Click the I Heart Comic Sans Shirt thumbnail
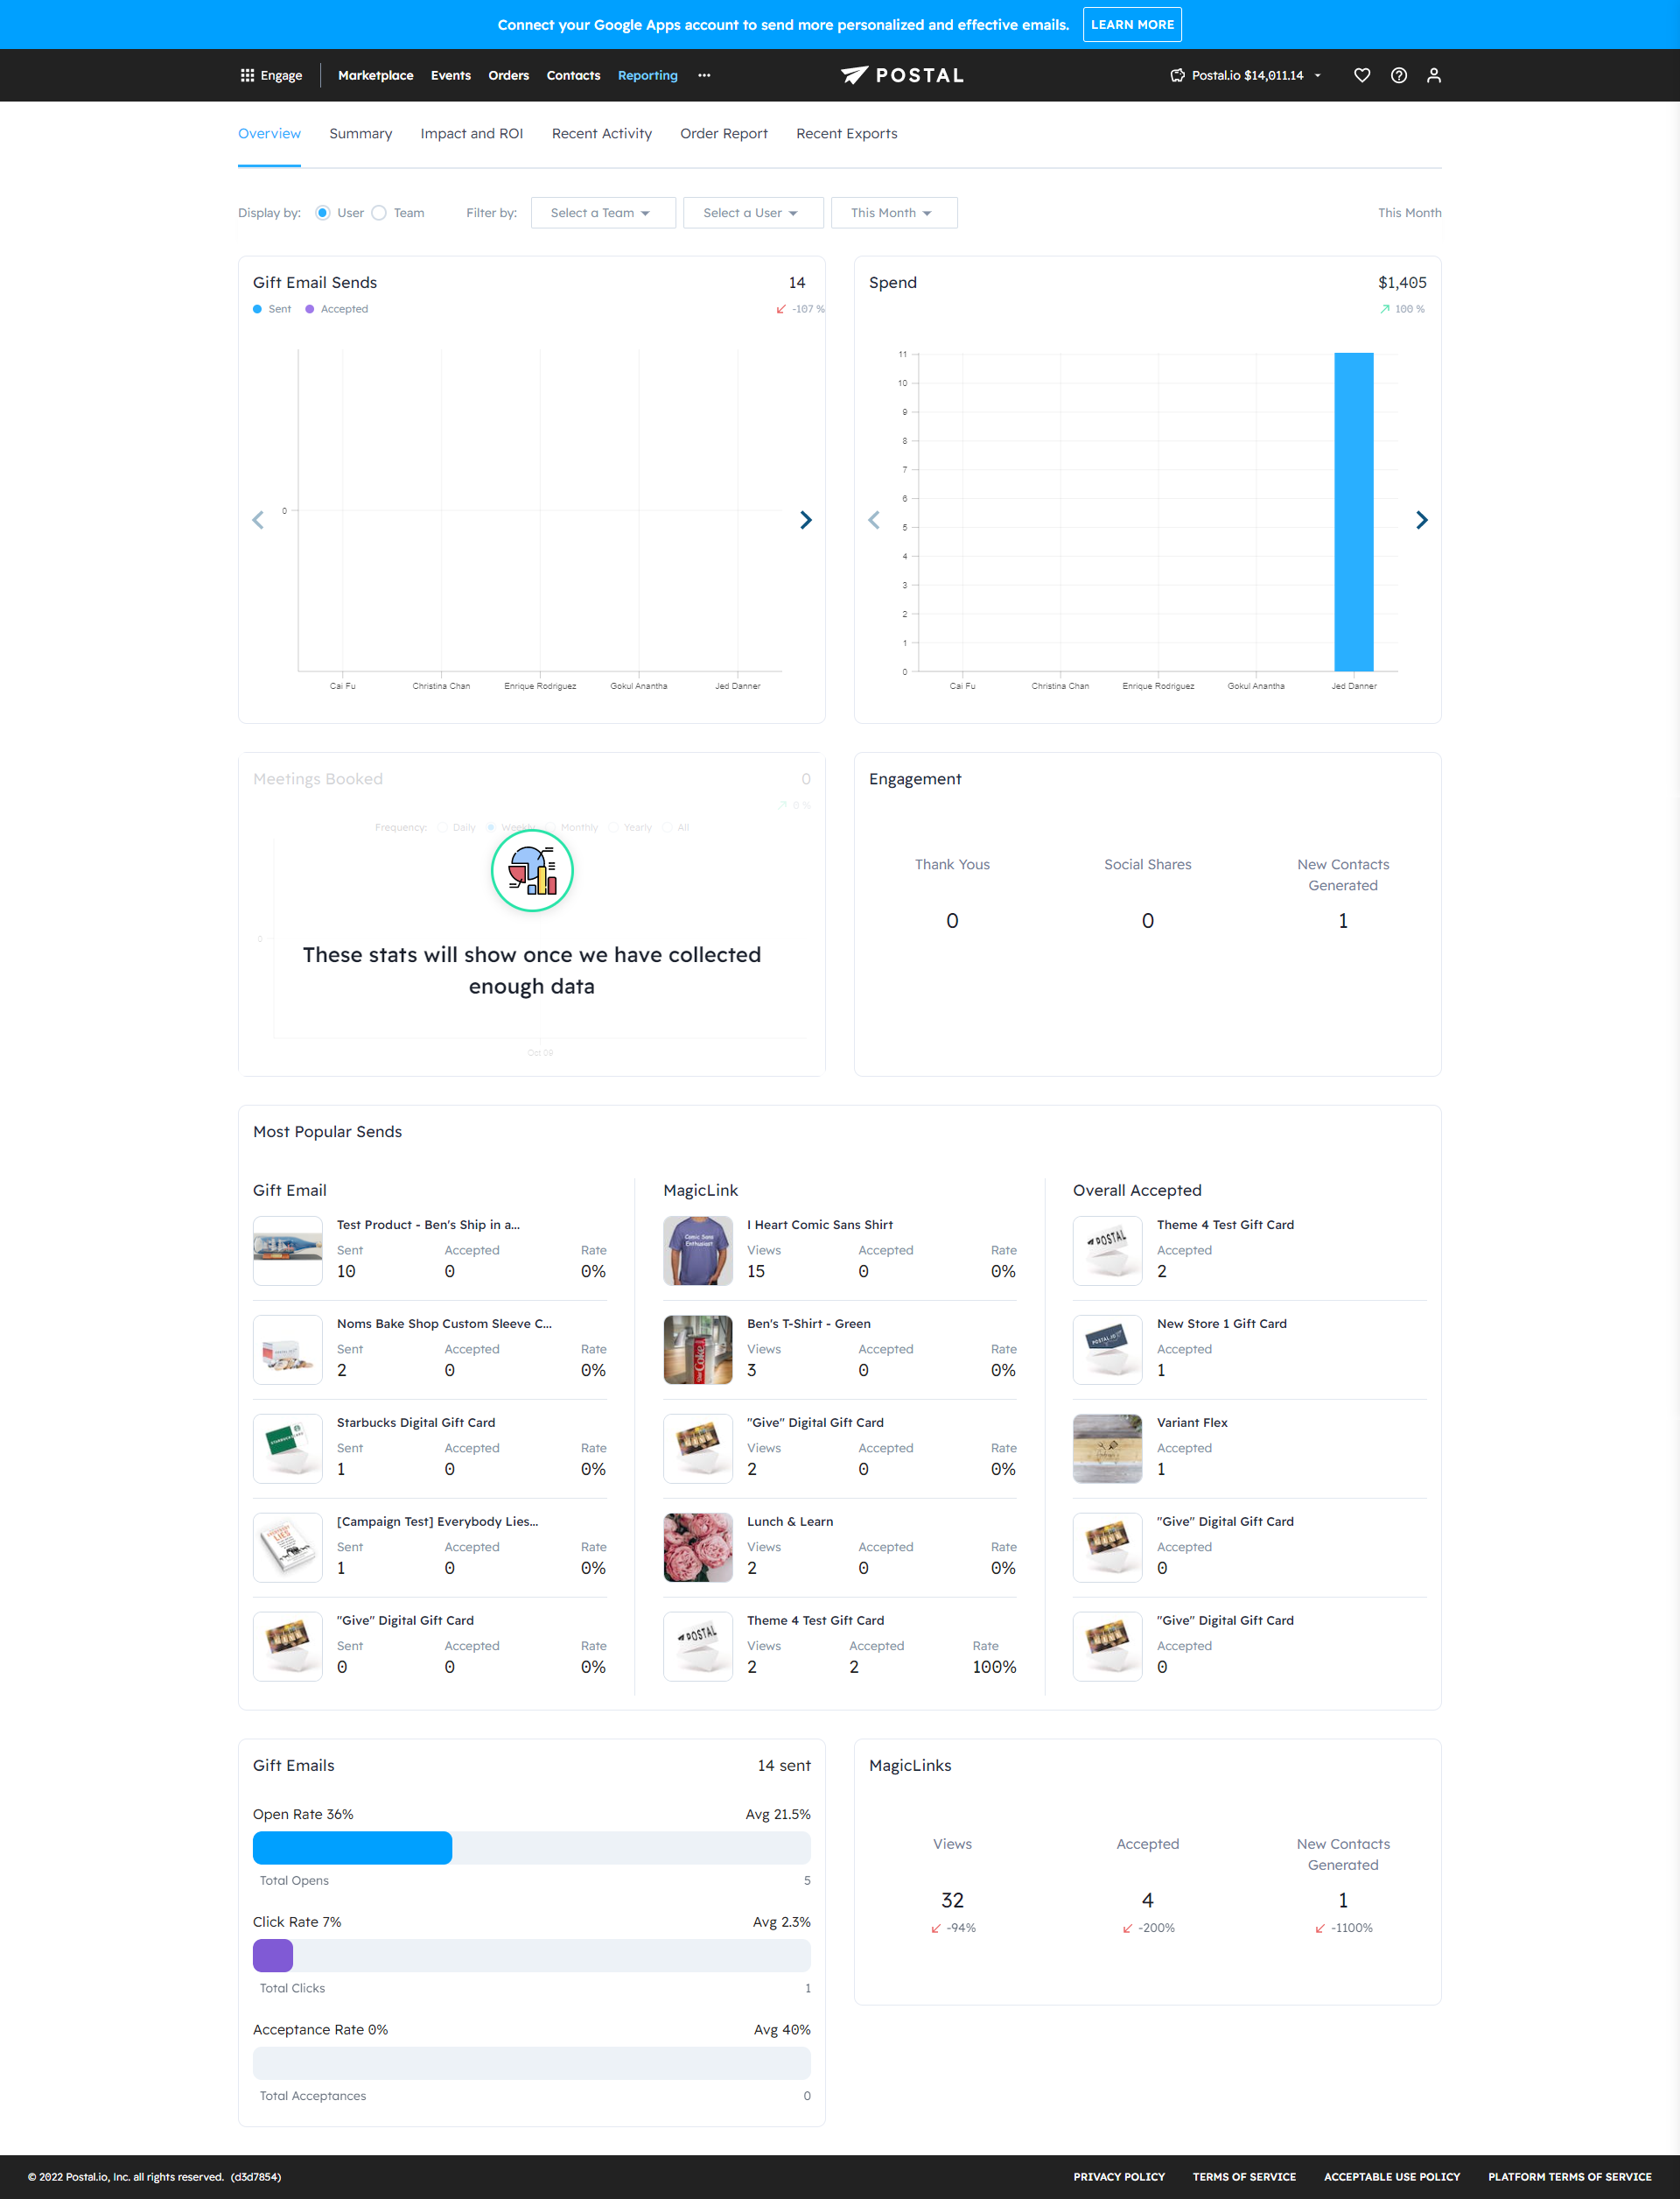Image resolution: width=1680 pixels, height=2199 pixels. (697, 1249)
